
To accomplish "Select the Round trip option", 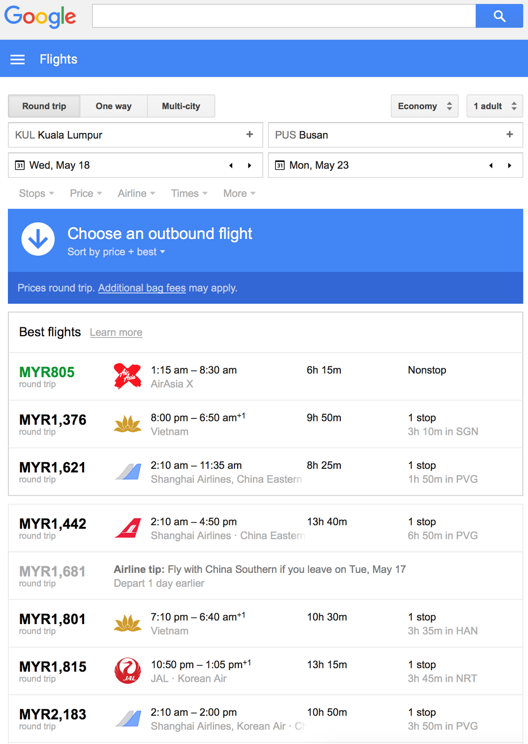I will (44, 106).
